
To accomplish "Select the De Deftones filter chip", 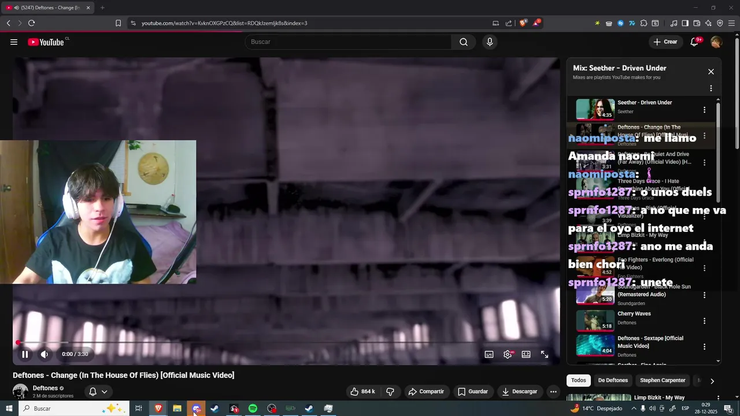I will (613, 380).
